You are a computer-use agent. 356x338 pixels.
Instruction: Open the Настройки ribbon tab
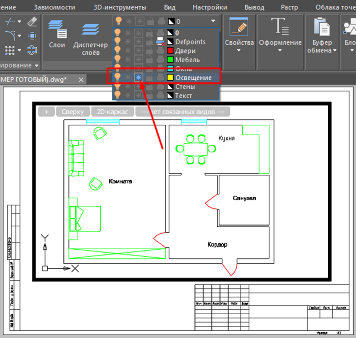[209, 7]
